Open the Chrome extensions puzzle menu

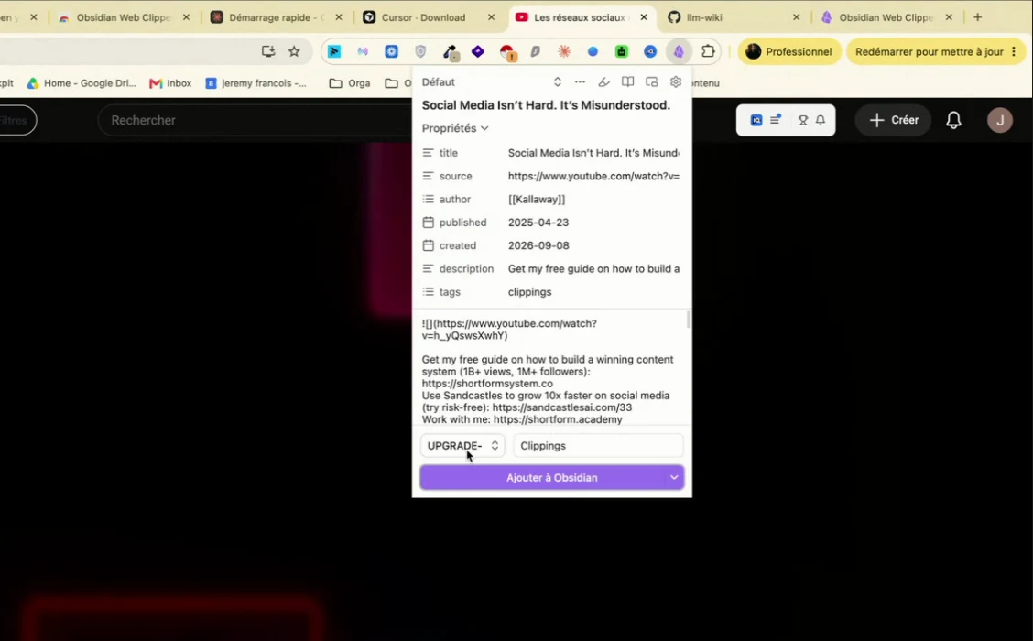(708, 51)
